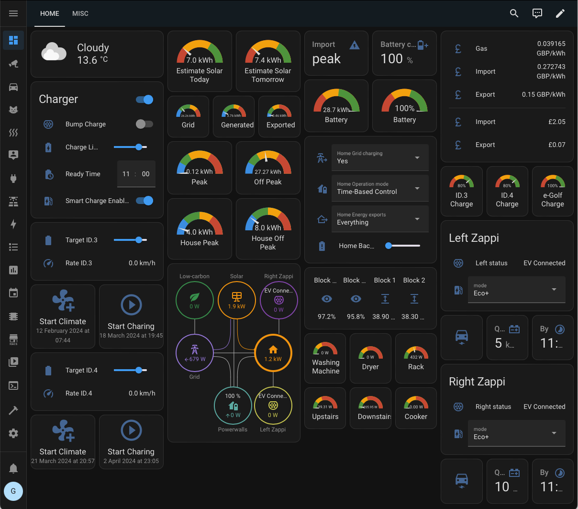Adjust the Home Backup reserve slider
The width and height of the screenshot is (578, 509).
tap(403, 246)
